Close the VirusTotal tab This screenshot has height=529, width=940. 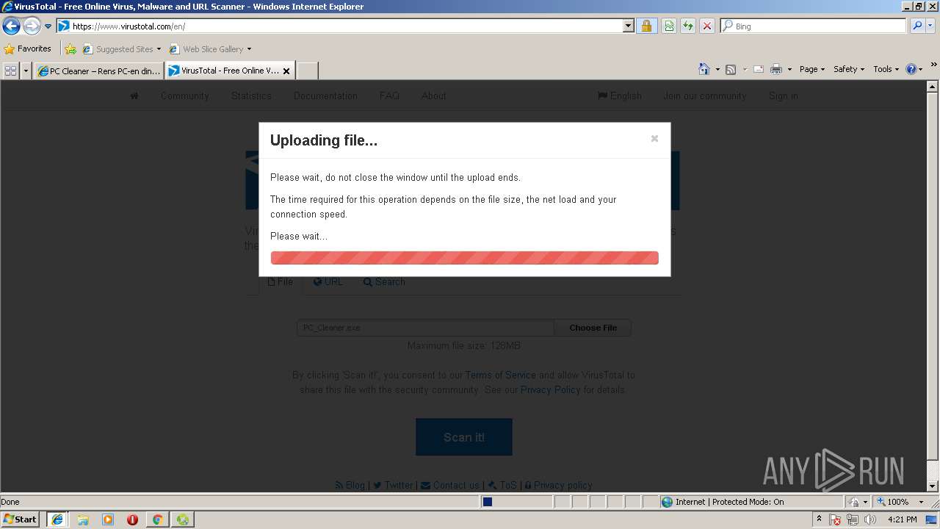(x=286, y=71)
